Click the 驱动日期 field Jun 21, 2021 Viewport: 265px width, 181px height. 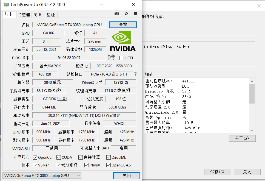(x=51, y=124)
